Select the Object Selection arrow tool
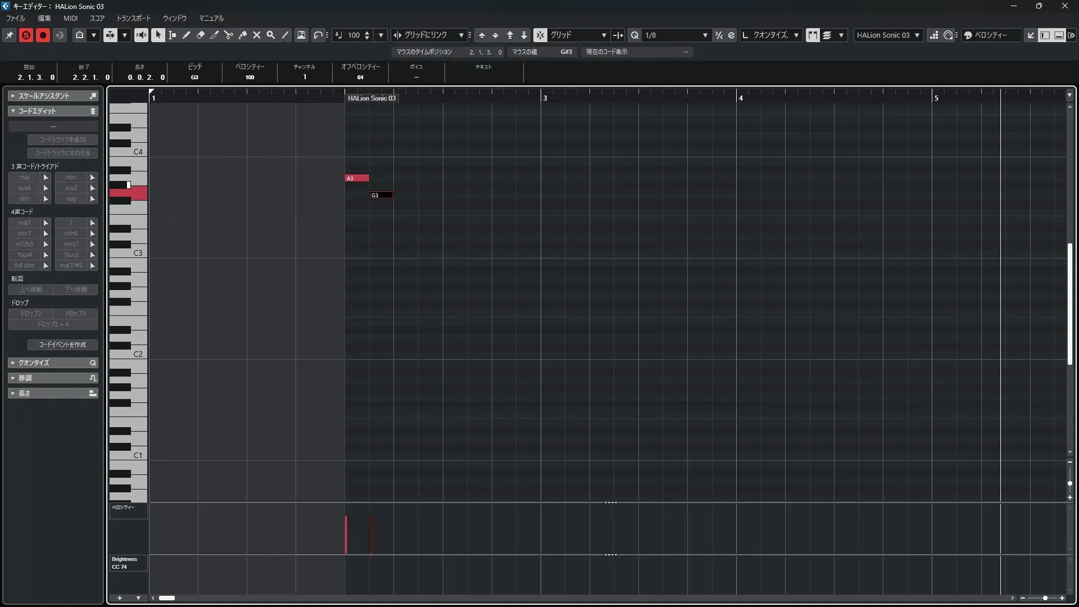Viewport: 1079px width, 607px height. coord(158,35)
